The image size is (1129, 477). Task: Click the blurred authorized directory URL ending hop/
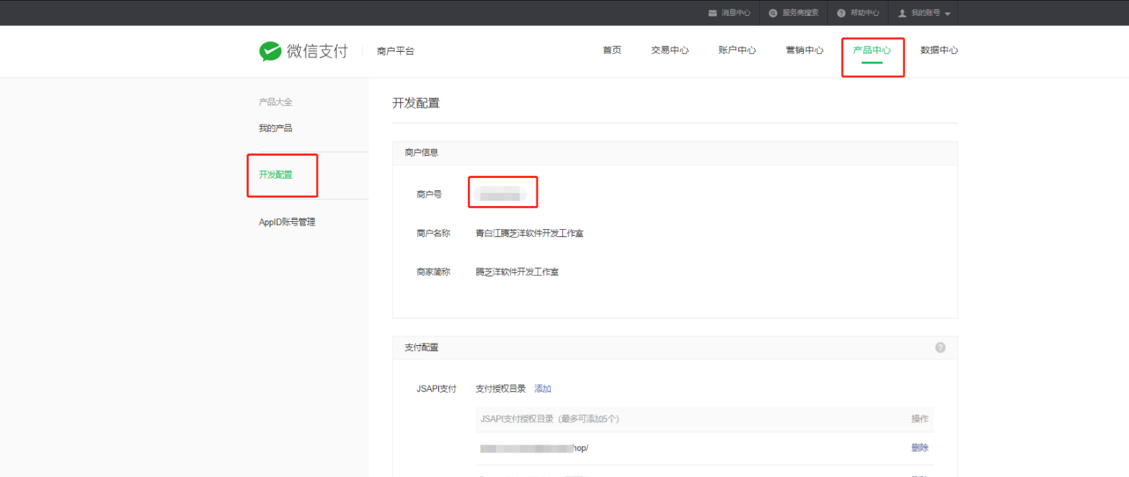[534, 447]
